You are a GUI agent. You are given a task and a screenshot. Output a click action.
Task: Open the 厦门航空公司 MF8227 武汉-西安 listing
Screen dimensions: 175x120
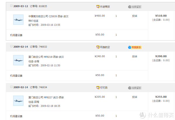click(46, 97)
